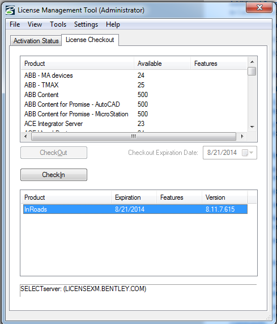The height and width of the screenshot is (324, 277).
Task: Click Features header in checked-out list
Action: point(179,197)
